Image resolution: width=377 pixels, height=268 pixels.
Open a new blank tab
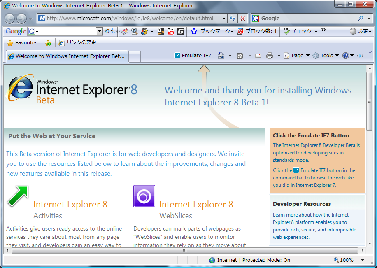(x=135, y=57)
